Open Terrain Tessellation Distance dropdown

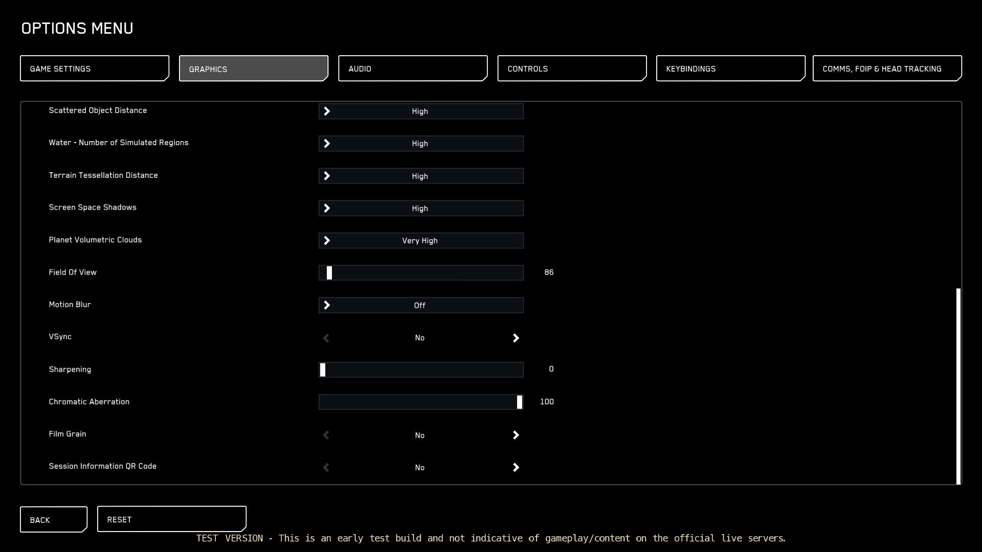[420, 176]
